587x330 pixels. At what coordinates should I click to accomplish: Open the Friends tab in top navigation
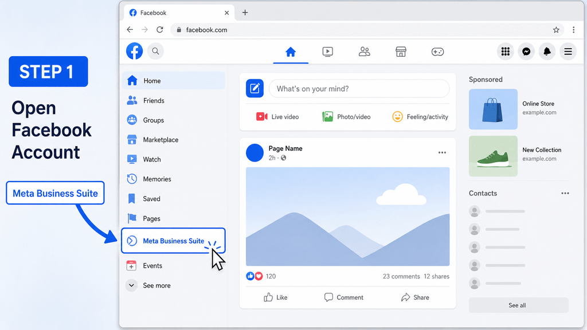pyautogui.click(x=364, y=52)
